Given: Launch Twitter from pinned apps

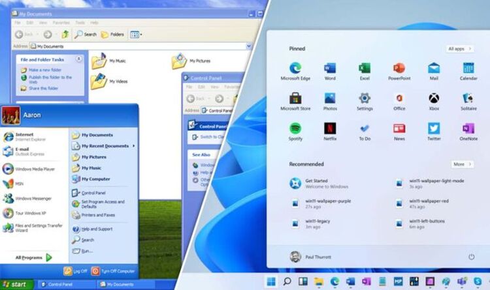Looking at the screenshot, I should click(434, 132).
